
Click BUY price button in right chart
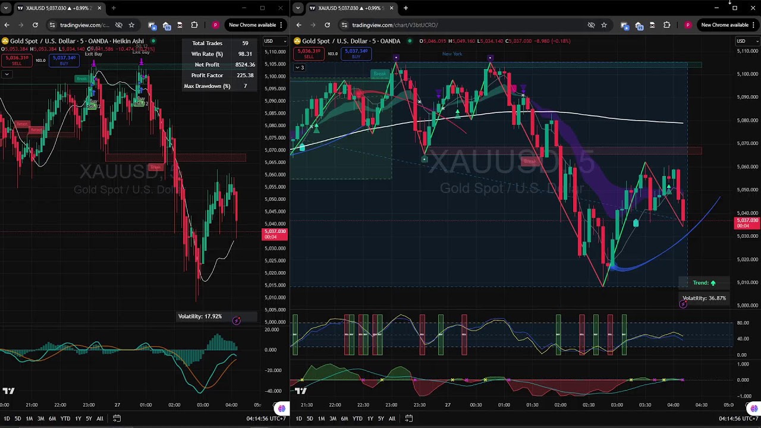click(356, 53)
